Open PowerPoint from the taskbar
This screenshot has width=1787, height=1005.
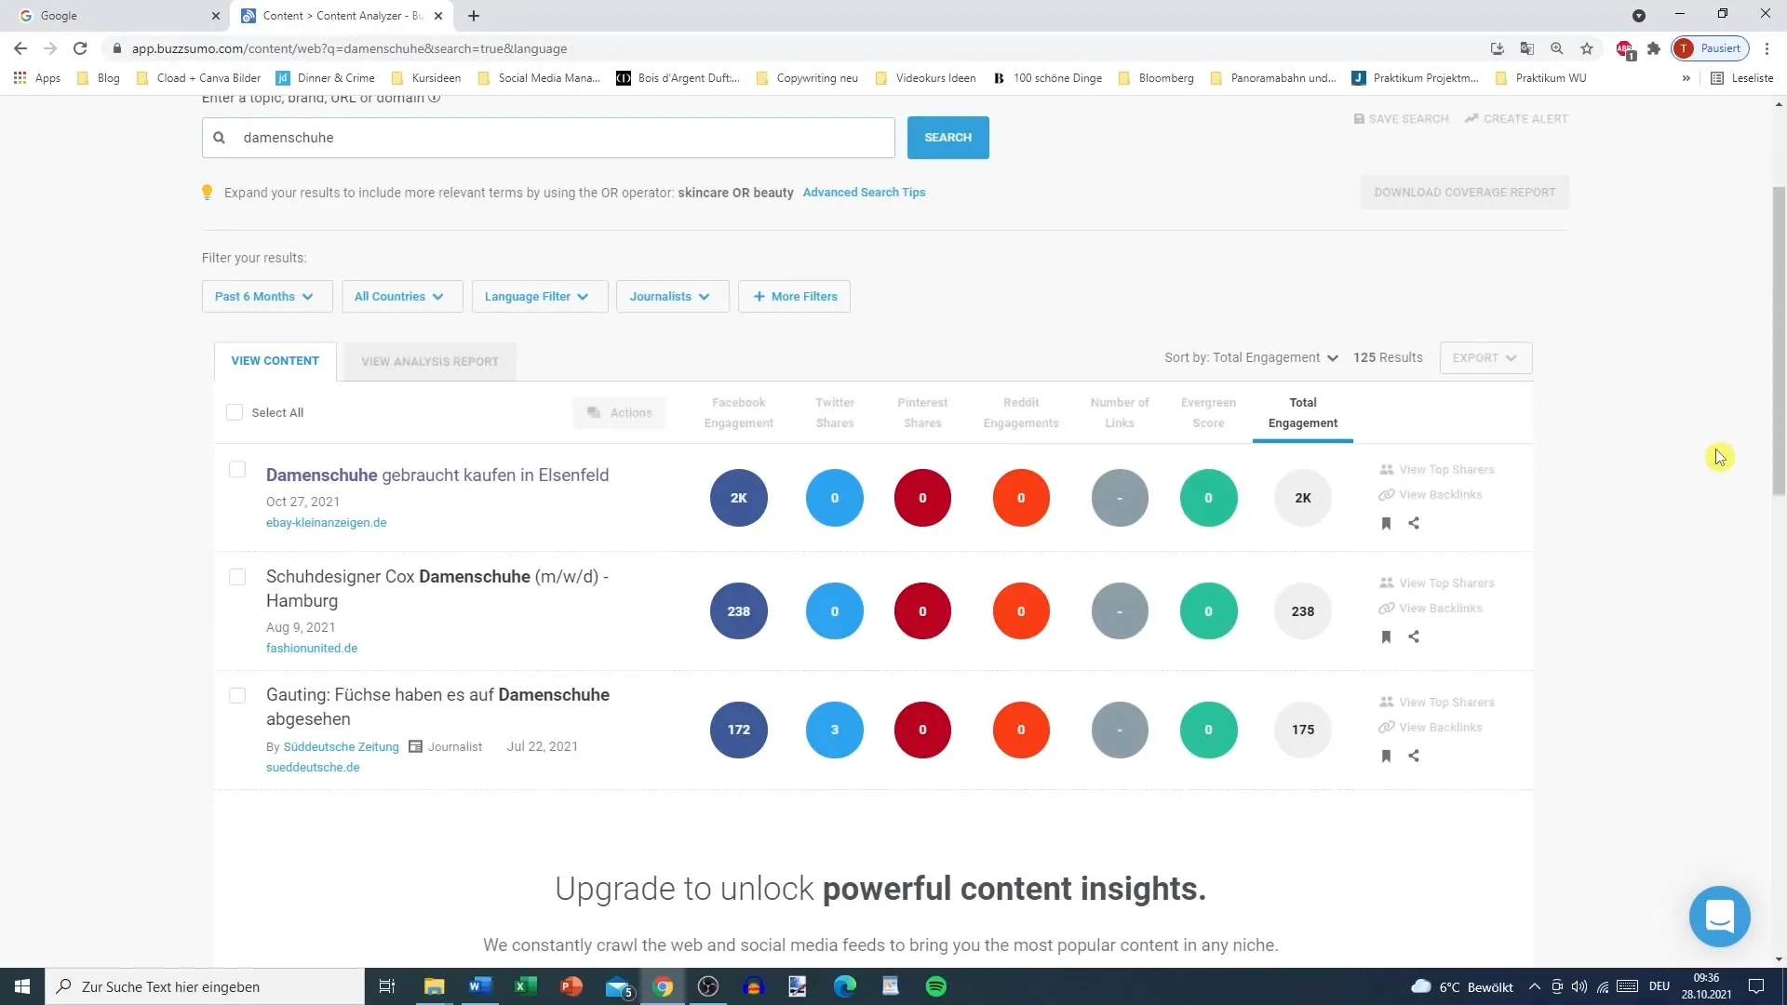click(571, 986)
